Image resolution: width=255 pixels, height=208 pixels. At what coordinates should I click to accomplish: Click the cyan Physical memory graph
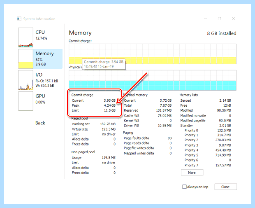(153, 80)
